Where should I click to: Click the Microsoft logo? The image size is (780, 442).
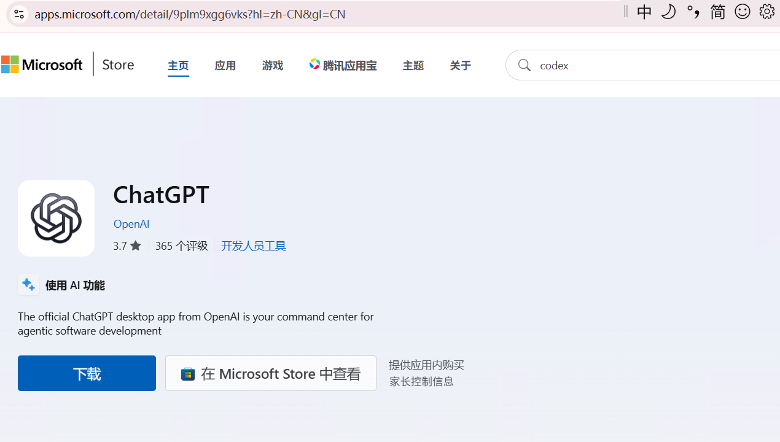click(42, 64)
